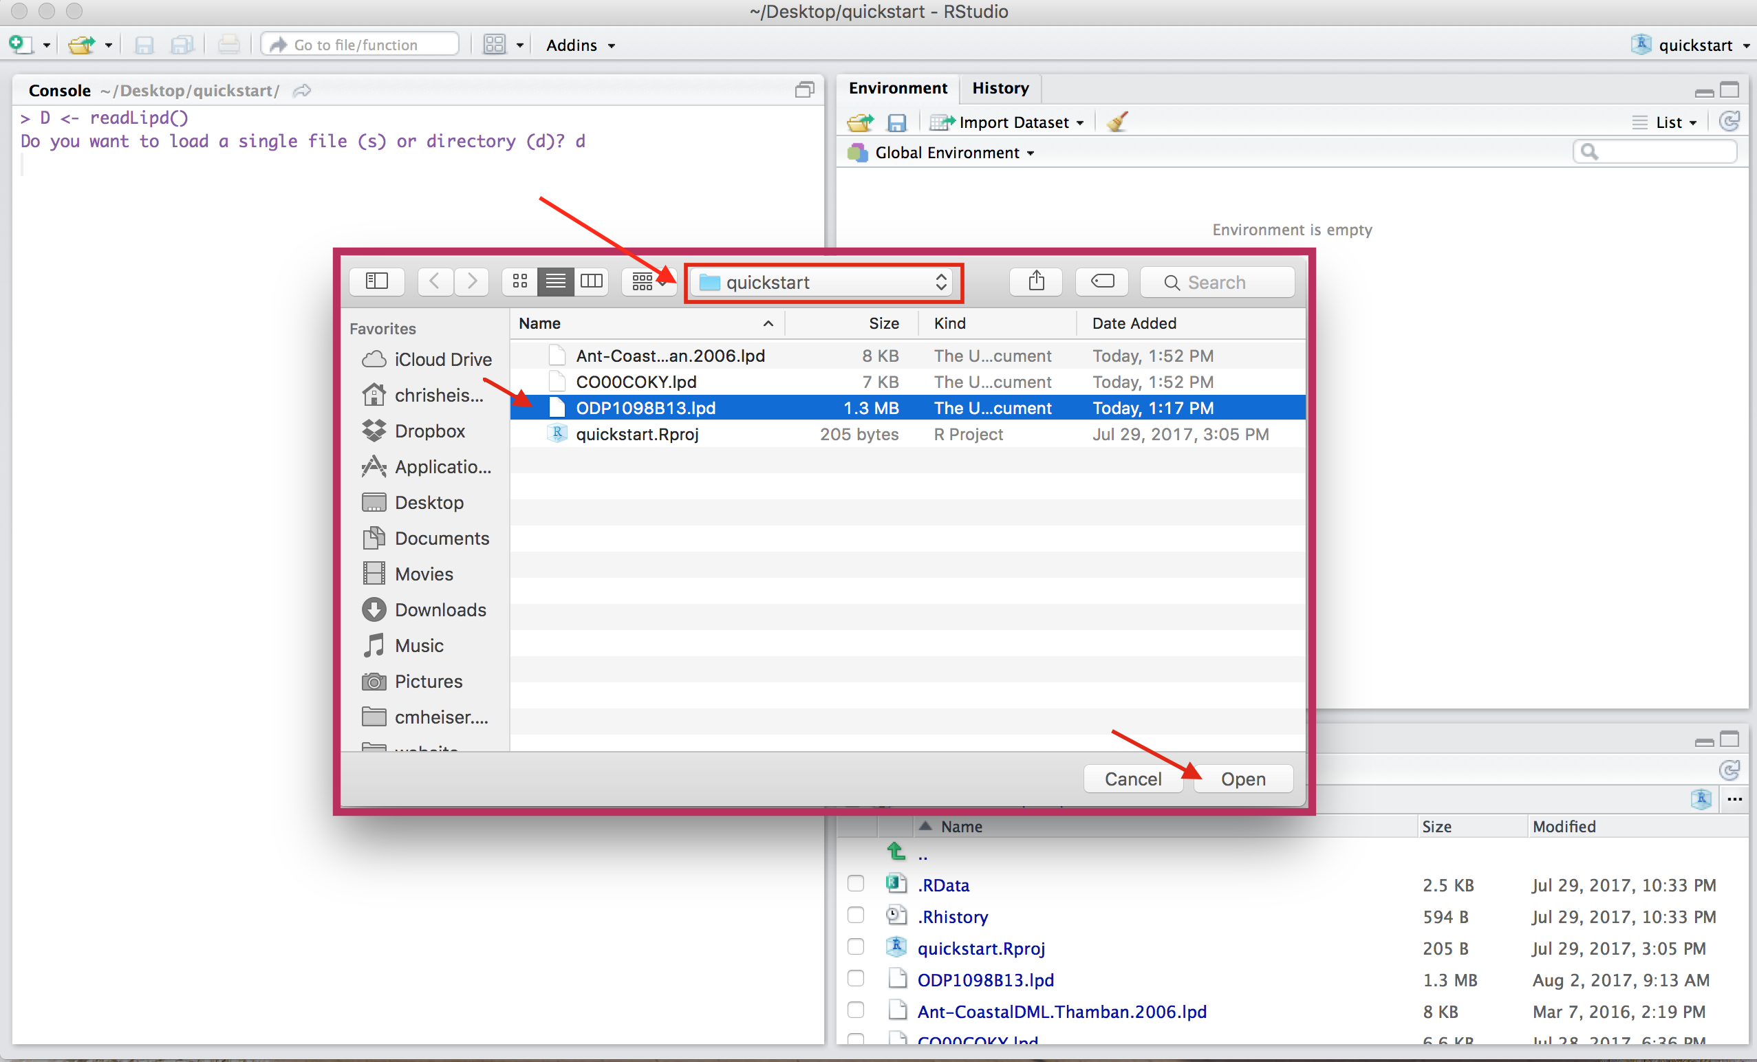Check the .Rhistory file checkbox
Viewport: 1757px width, 1062px height.
[x=856, y=915]
